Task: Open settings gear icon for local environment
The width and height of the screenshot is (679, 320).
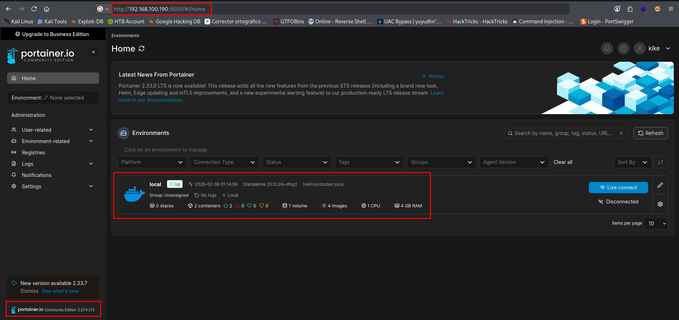Action: click(x=660, y=204)
